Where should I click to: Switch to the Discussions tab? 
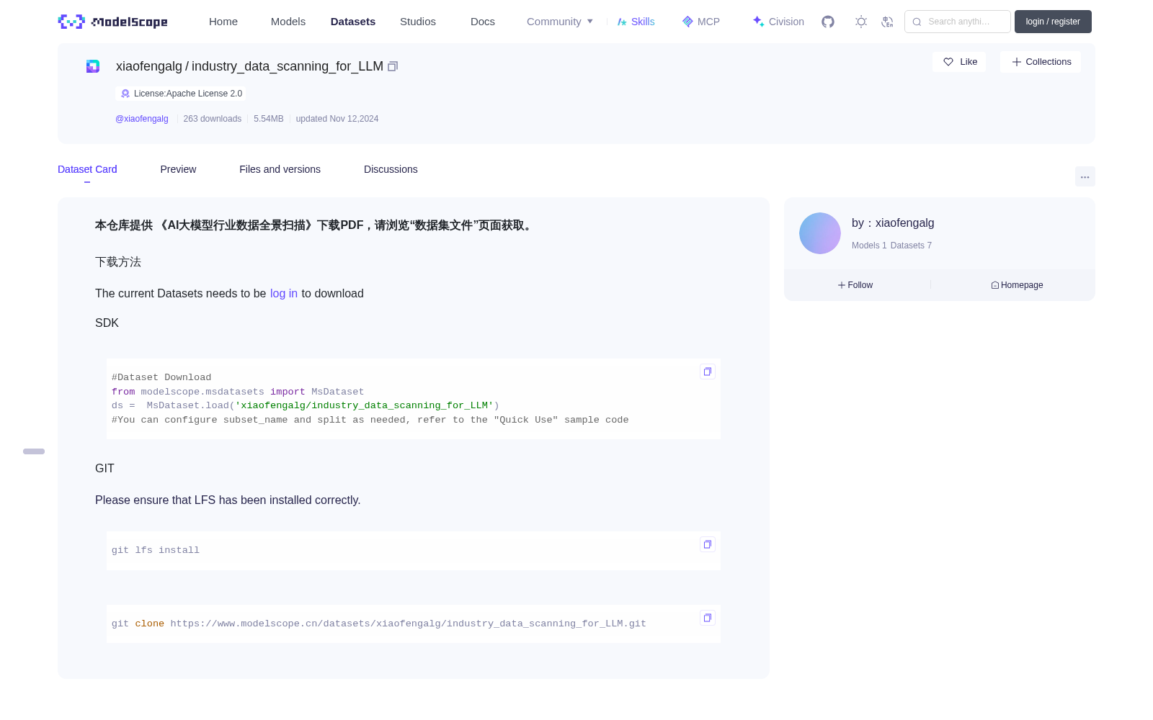391,169
